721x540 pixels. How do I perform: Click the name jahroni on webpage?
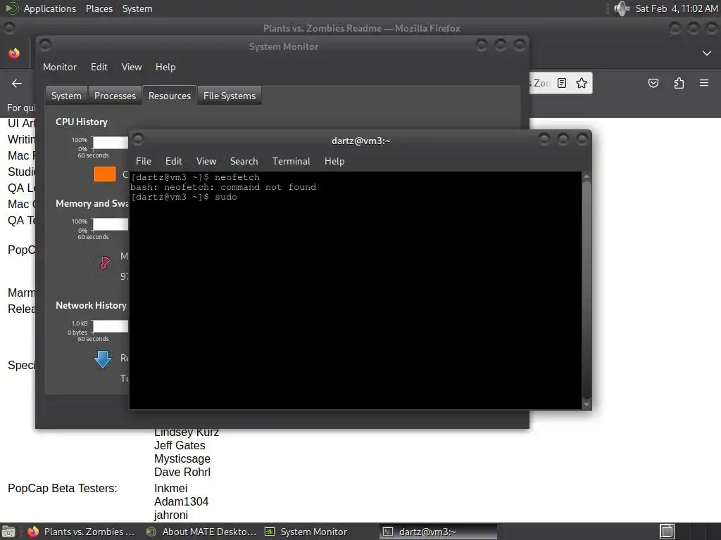pyautogui.click(x=171, y=515)
